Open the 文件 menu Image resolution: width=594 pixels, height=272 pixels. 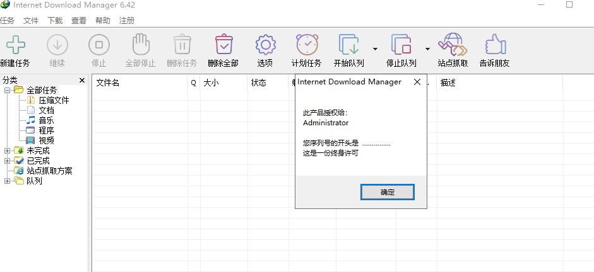[31, 20]
